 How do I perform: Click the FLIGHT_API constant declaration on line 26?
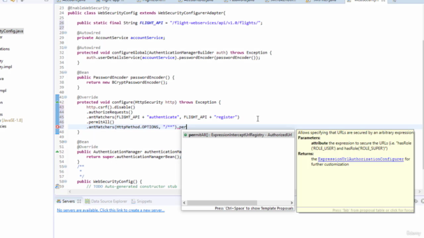point(151,23)
